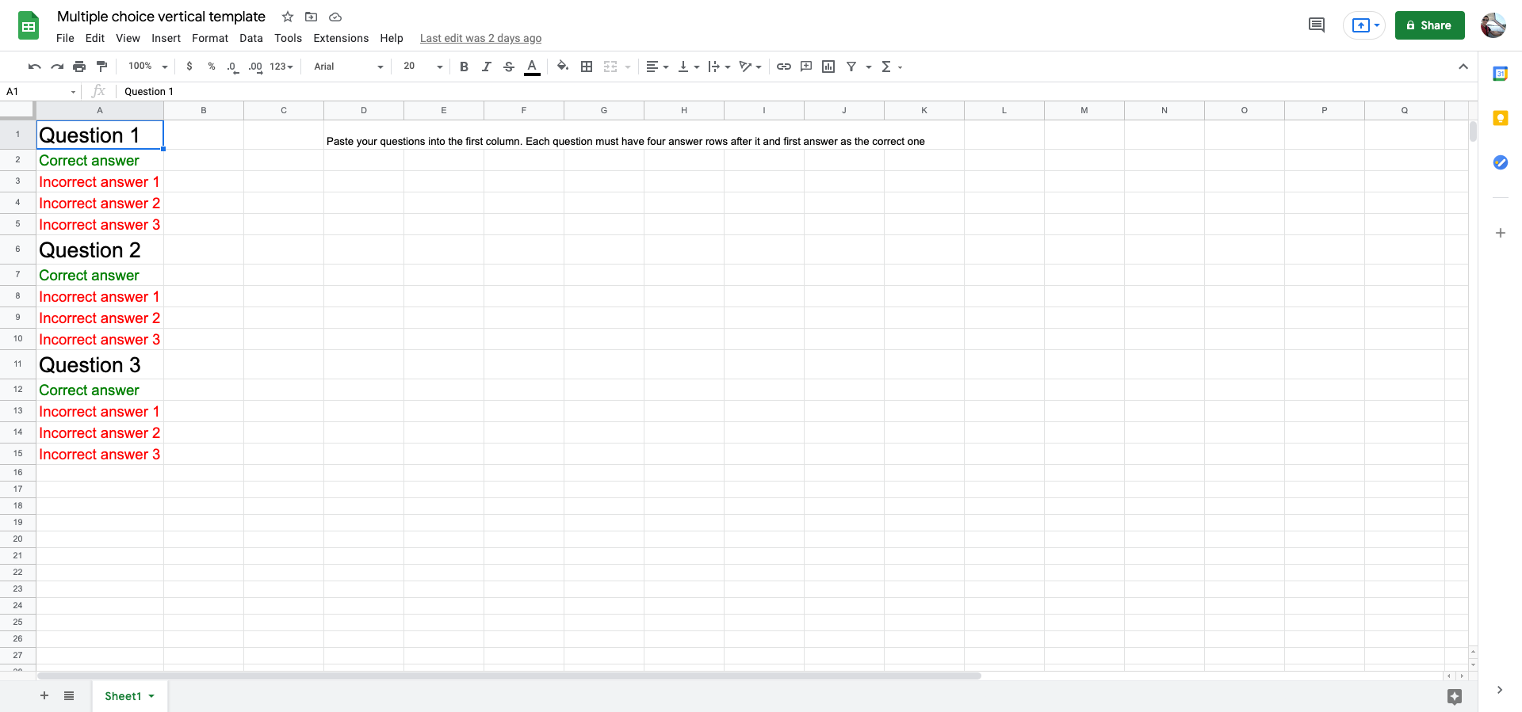This screenshot has height=712, width=1522.
Task: Open the Format menu
Action: click(209, 38)
